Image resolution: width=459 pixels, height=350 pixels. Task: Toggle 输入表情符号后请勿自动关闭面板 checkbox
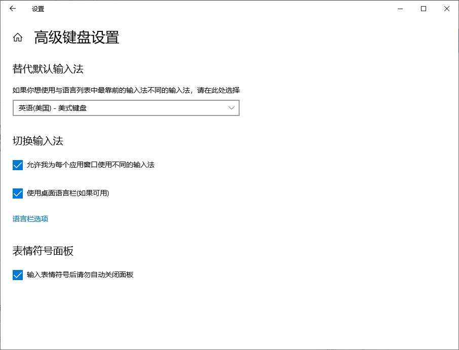click(18, 275)
